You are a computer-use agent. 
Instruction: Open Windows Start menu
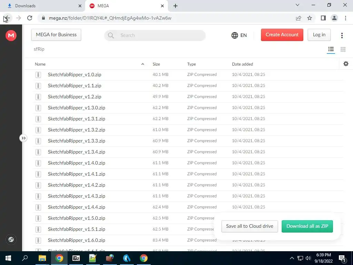pos(8,258)
